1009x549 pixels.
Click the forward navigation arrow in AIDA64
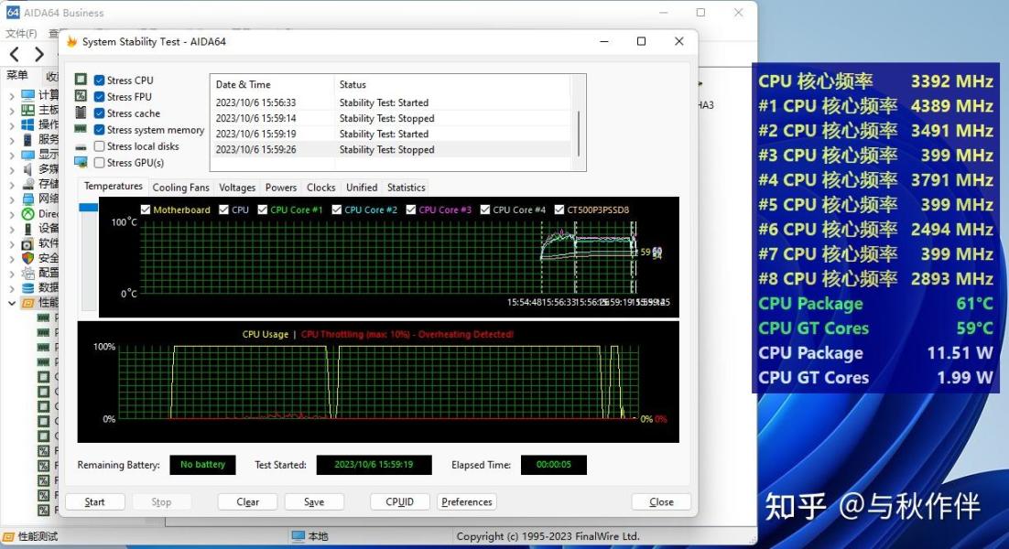pos(39,55)
